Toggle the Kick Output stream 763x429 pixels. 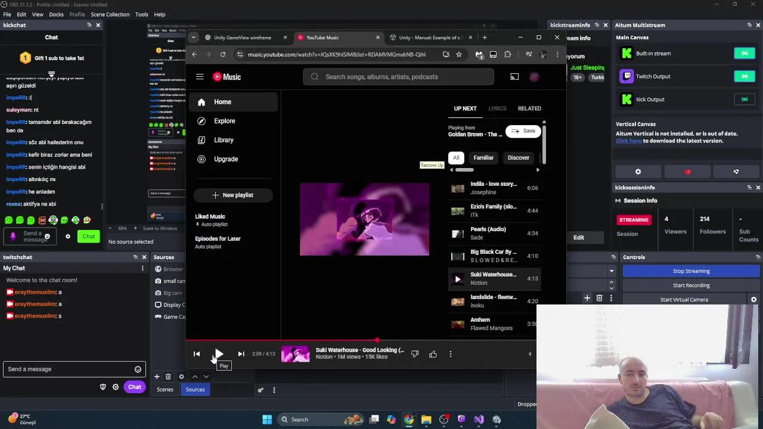click(745, 100)
